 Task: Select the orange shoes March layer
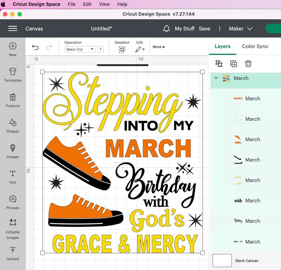click(246, 139)
